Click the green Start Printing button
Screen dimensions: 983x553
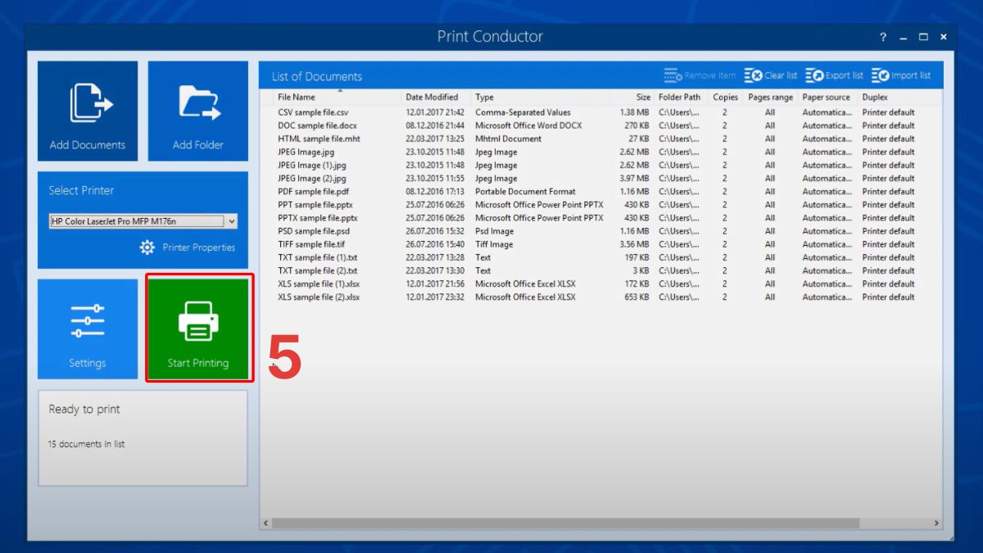click(198, 329)
